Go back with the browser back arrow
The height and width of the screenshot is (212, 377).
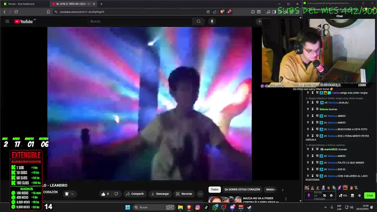(x=4, y=12)
